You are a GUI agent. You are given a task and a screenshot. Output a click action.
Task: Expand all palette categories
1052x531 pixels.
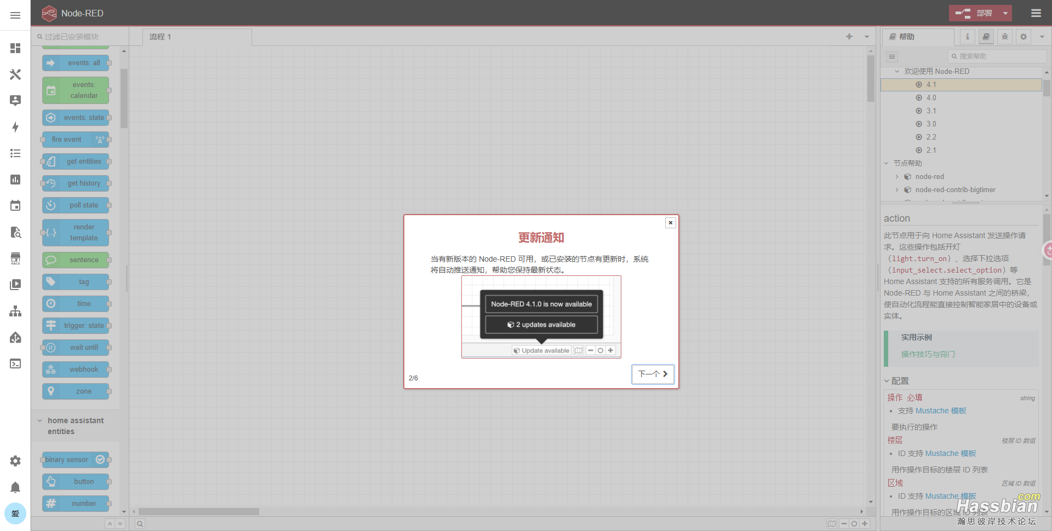pos(120,524)
